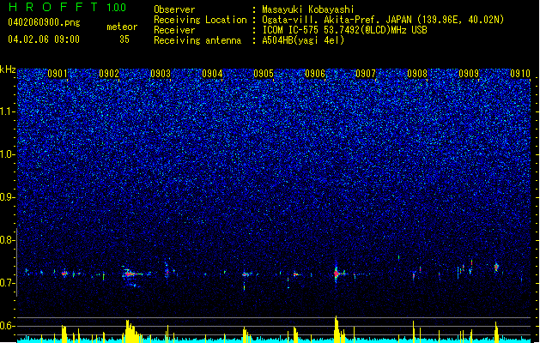
Task: Click the 0908 time marker
Action: point(417,74)
